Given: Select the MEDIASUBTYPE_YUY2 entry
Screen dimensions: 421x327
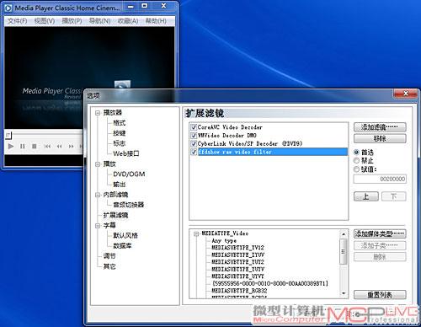Looking at the screenshot, I should [237, 262].
